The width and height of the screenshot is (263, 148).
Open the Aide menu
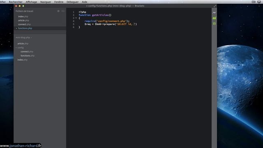pyautogui.click(x=84, y=2)
